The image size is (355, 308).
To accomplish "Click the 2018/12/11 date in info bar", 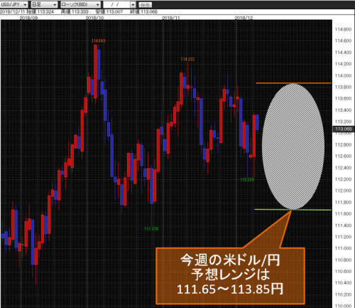I will click(13, 11).
